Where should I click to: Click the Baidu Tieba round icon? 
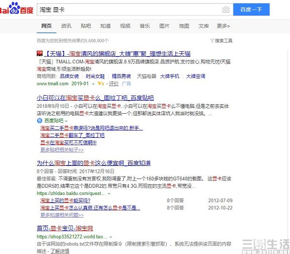(40, 120)
